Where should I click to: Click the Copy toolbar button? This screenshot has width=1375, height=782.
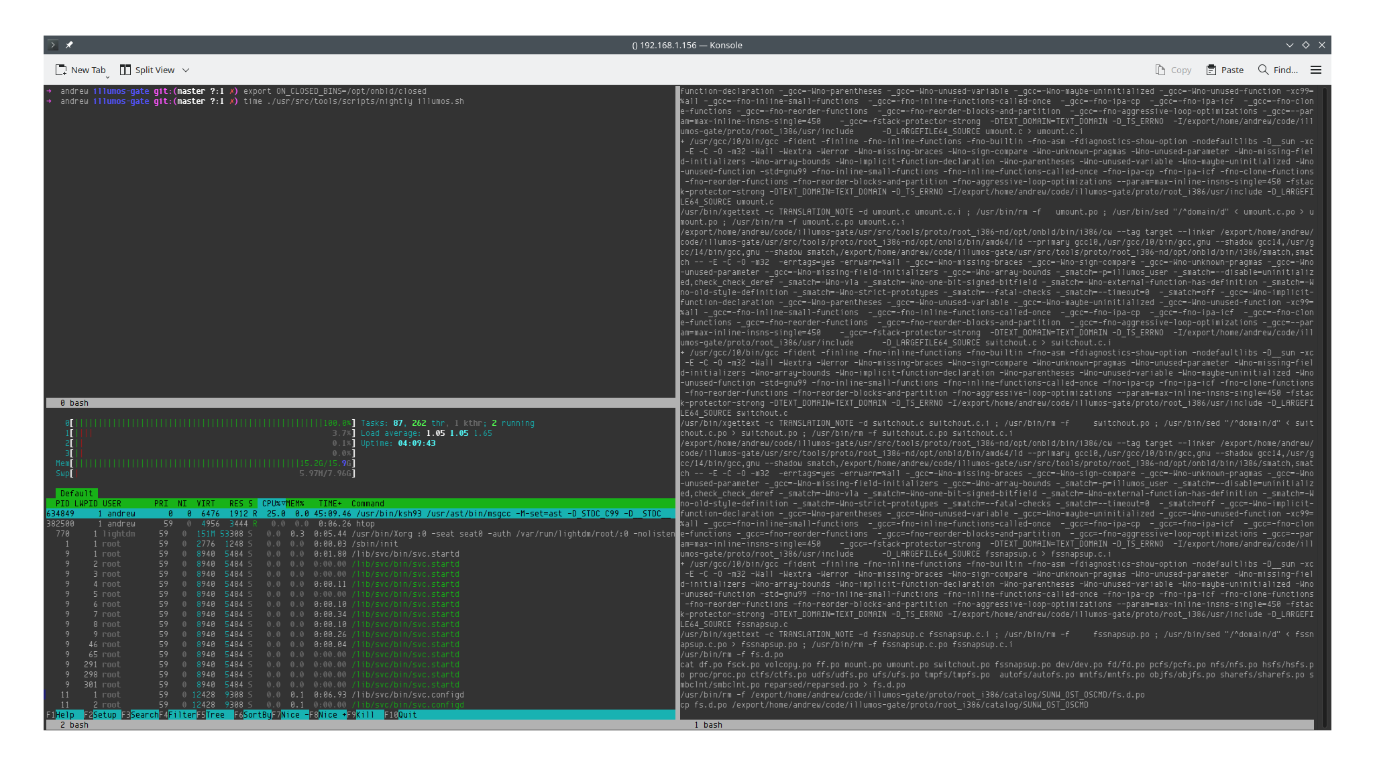pyautogui.click(x=1173, y=70)
